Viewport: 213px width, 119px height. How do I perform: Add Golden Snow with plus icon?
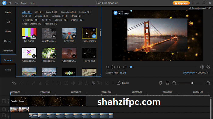tap(94, 36)
